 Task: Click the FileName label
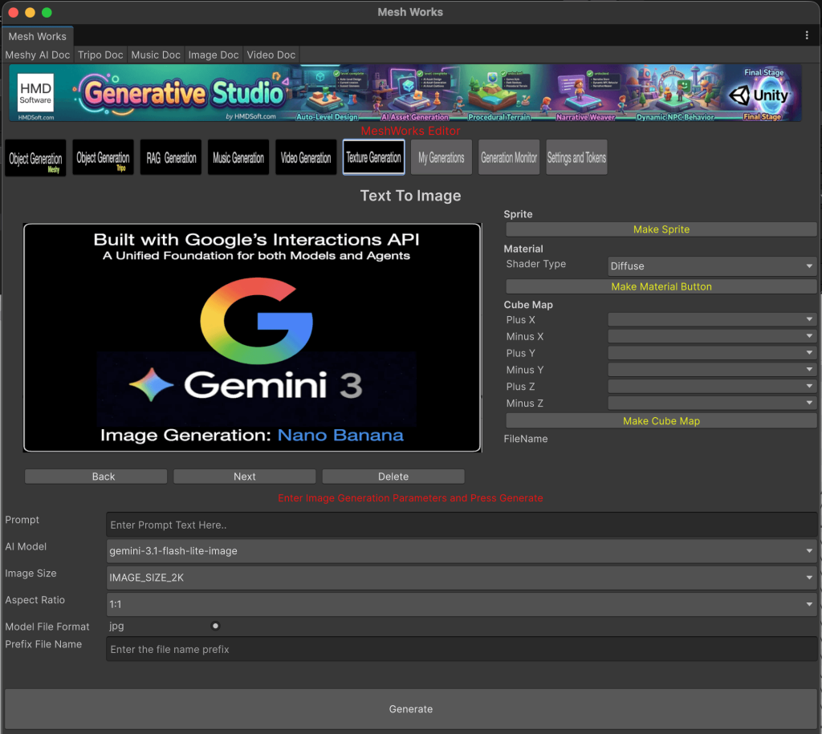(526, 439)
